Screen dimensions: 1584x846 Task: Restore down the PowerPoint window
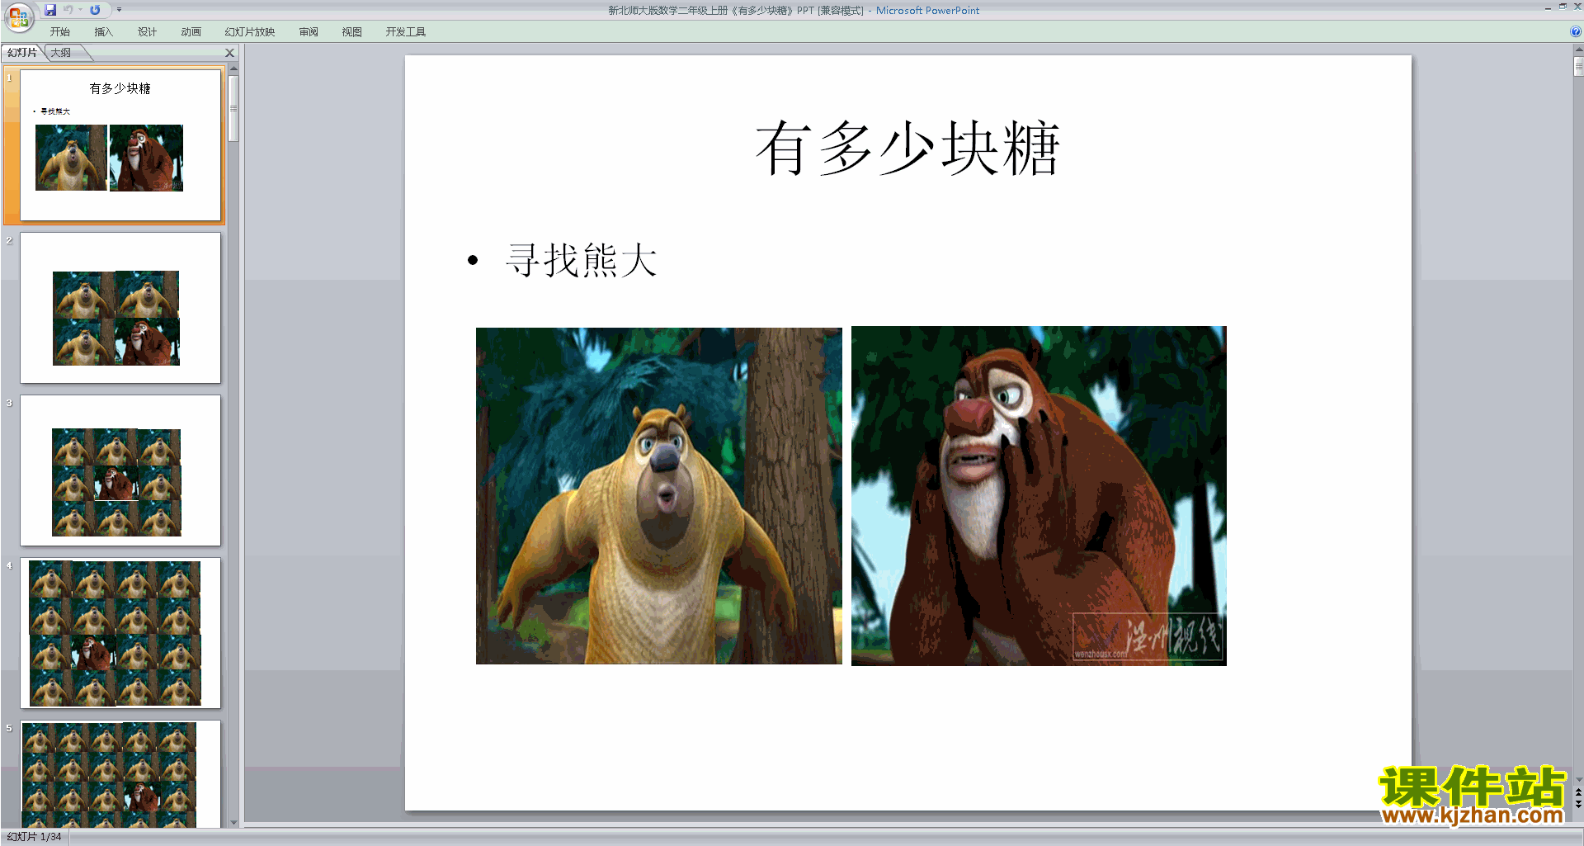[1563, 7]
